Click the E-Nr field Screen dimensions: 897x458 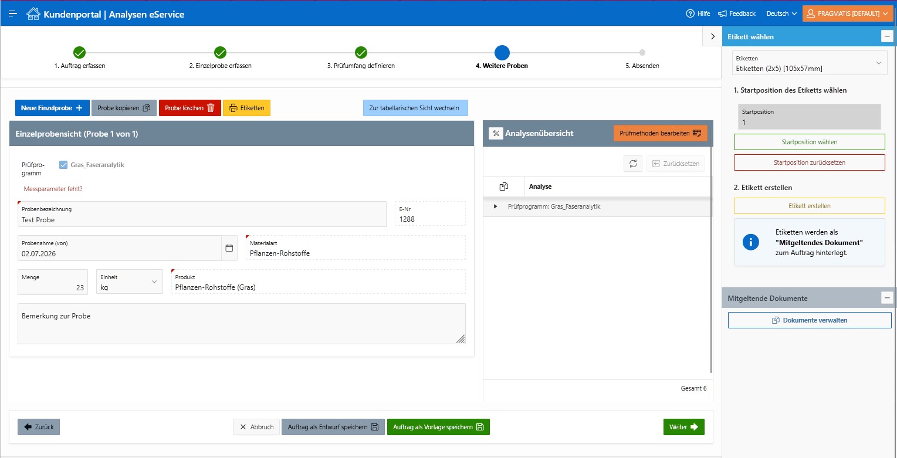coord(430,214)
